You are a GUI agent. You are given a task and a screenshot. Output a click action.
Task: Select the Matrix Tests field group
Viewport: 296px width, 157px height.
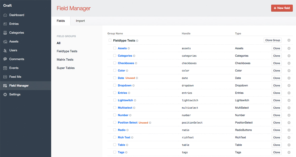click(x=65, y=59)
